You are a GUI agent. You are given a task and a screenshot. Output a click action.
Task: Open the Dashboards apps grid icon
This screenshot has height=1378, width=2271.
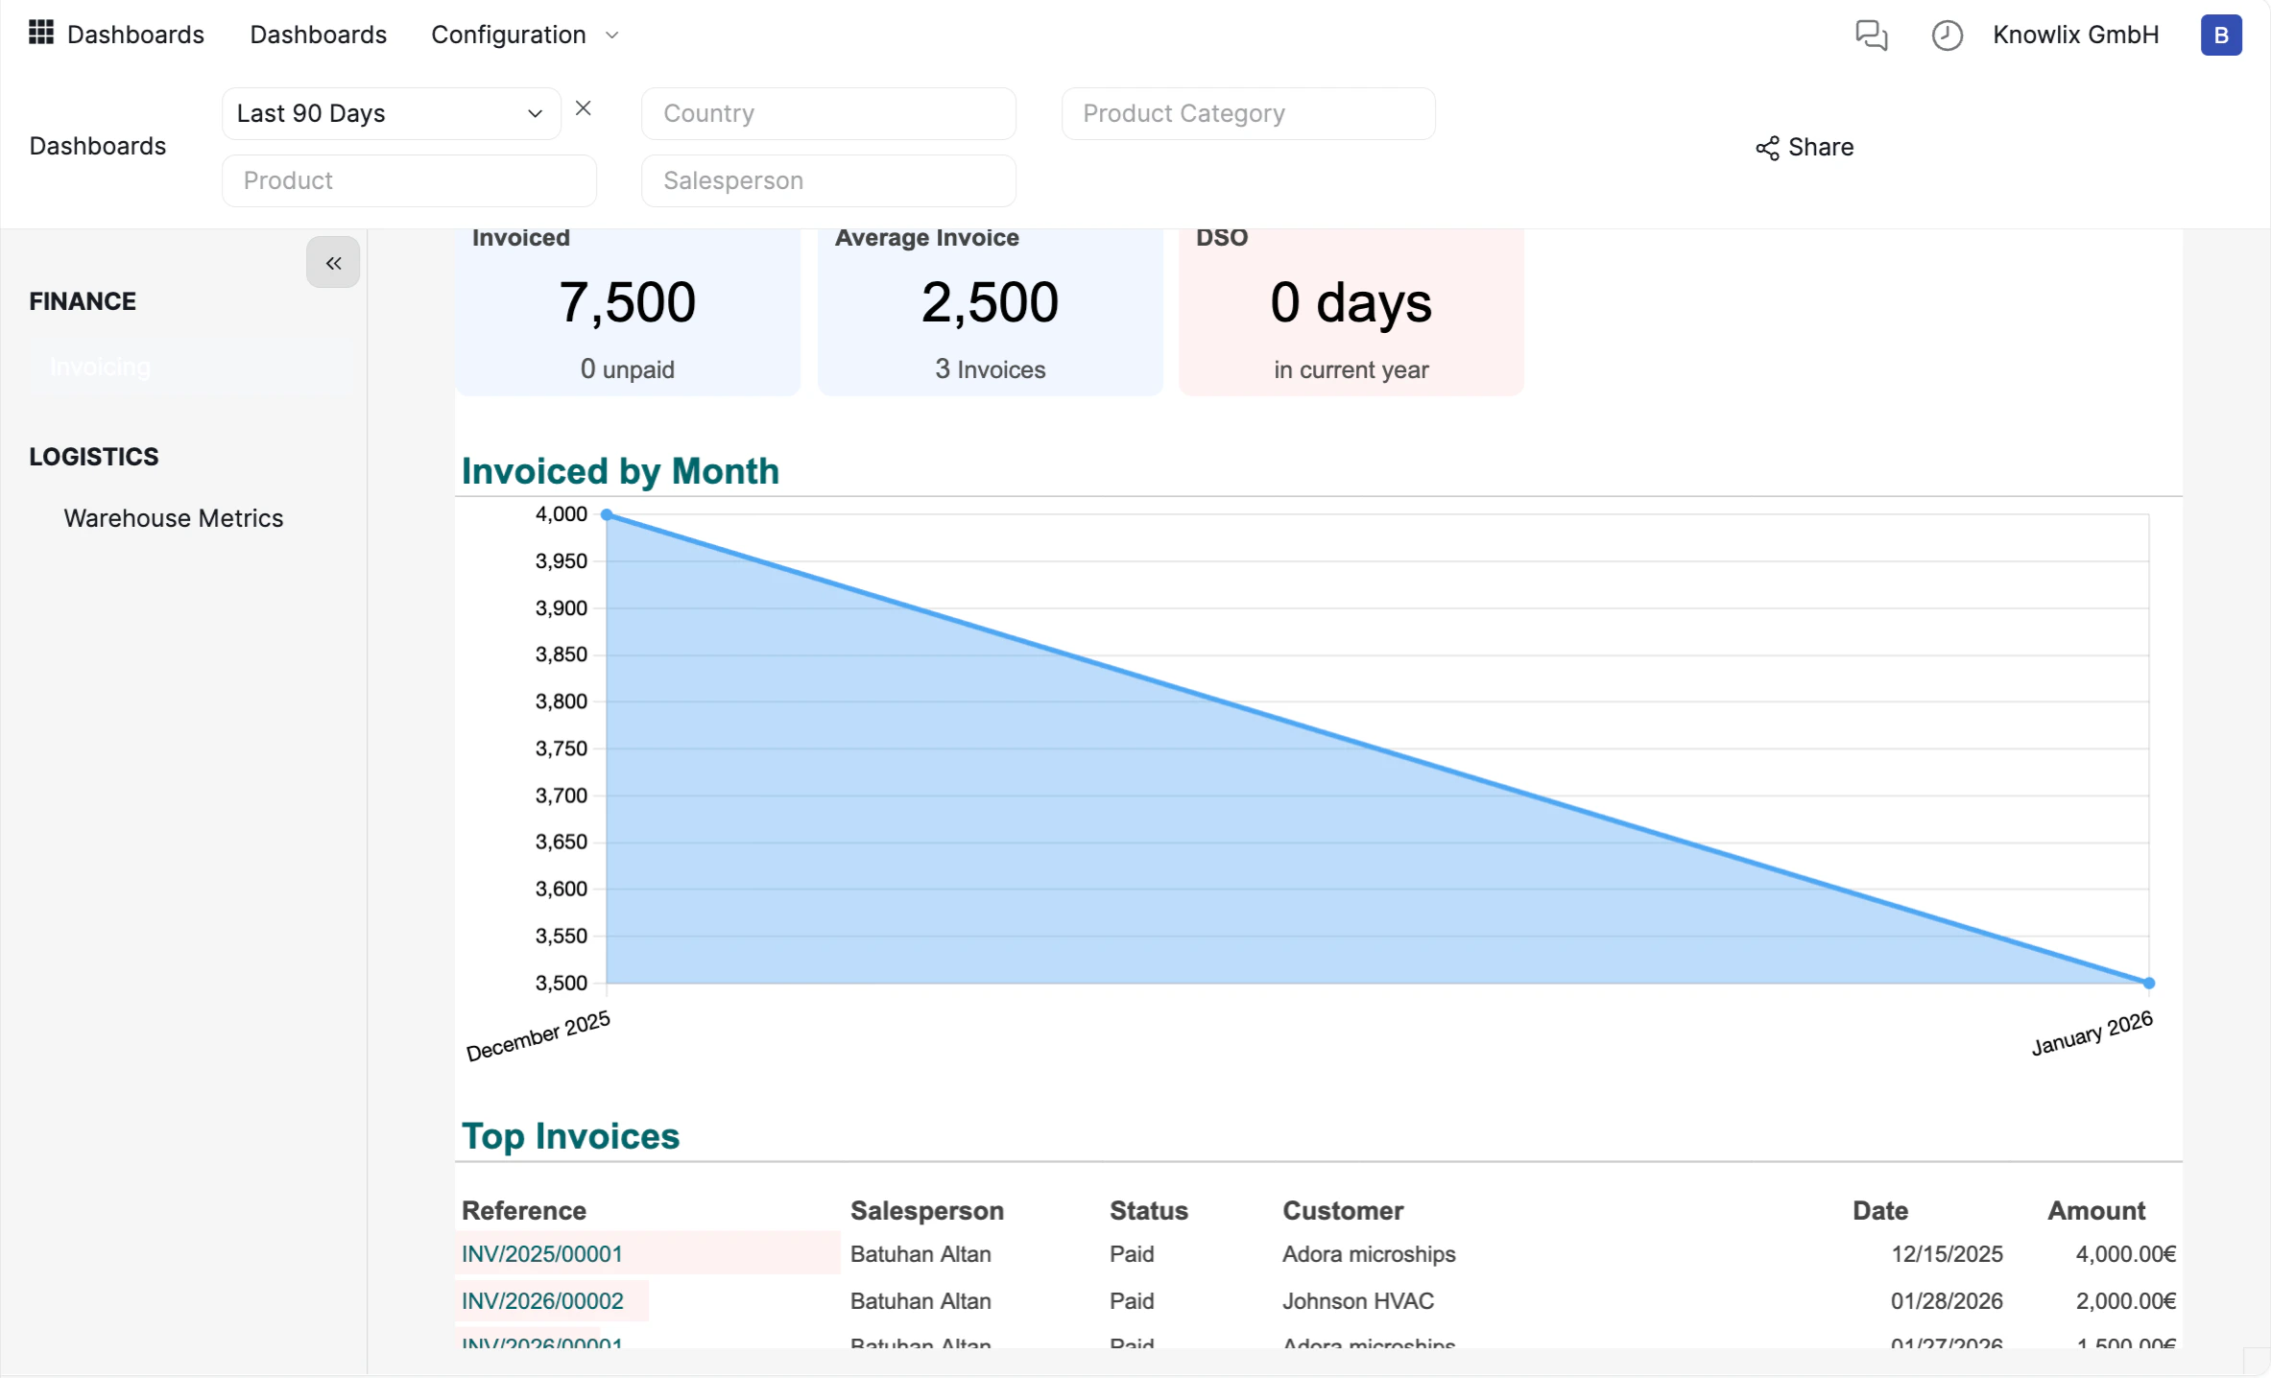coord(39,34)
